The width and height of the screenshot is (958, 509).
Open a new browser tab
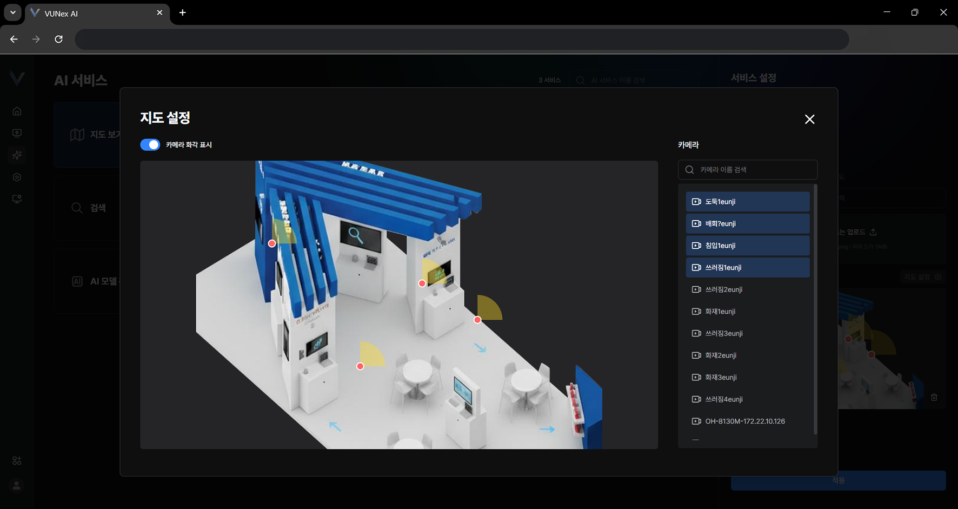tap(183, 12)
